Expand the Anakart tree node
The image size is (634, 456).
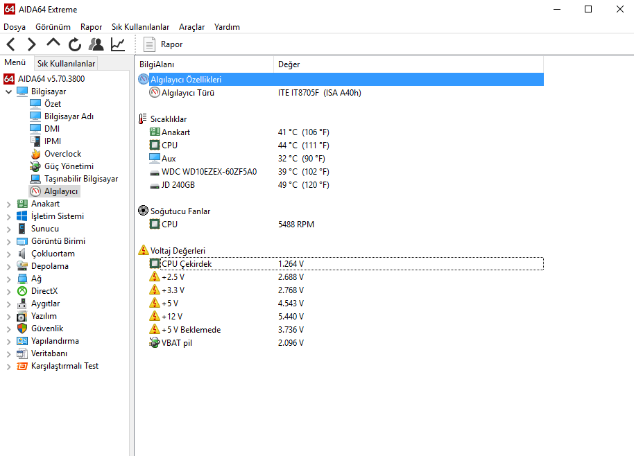tap(8, 204)
